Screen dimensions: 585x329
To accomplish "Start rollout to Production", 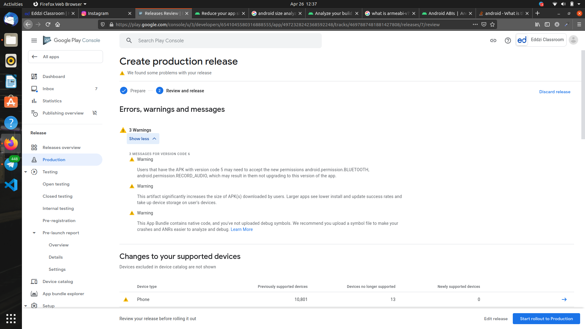I will (546, 319).
